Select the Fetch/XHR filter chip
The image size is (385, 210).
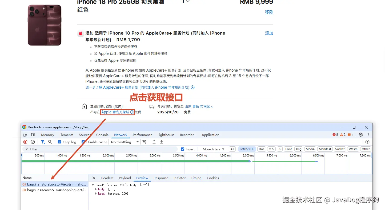click(x=247, y=149)
